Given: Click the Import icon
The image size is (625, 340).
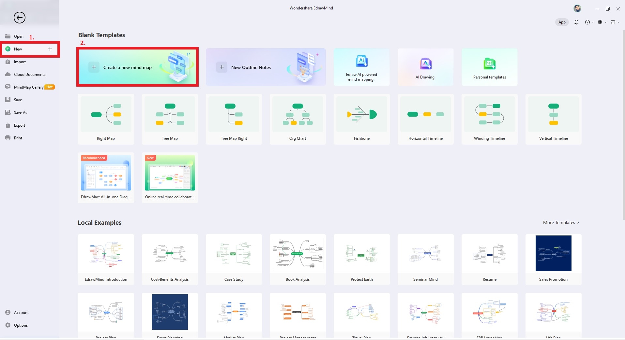Looking at the screenshot, I should [x=8, y=62].
